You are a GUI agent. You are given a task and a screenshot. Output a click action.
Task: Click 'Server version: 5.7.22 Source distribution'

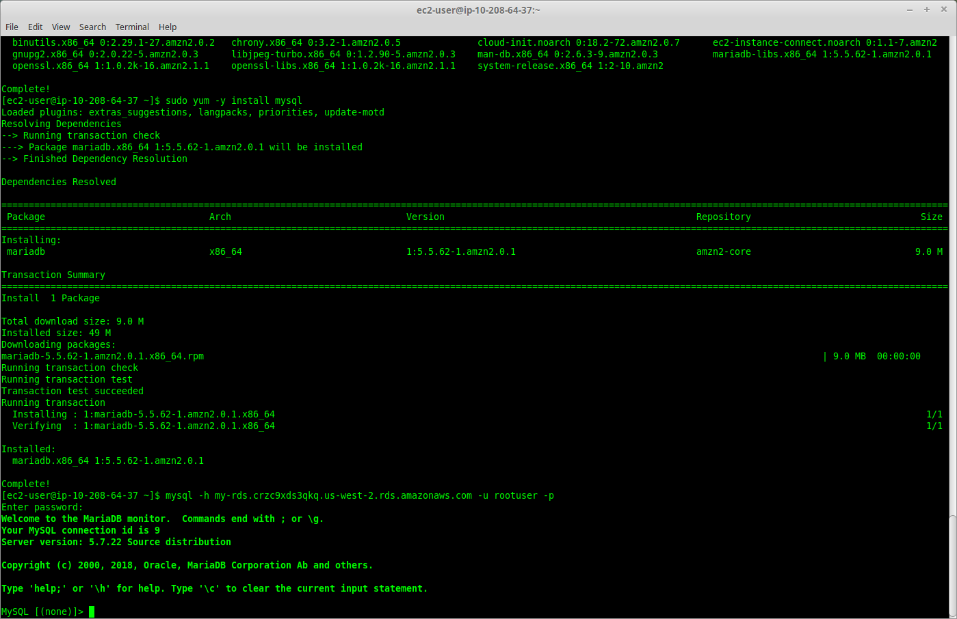pyautogui.click(x=116, y=542)
